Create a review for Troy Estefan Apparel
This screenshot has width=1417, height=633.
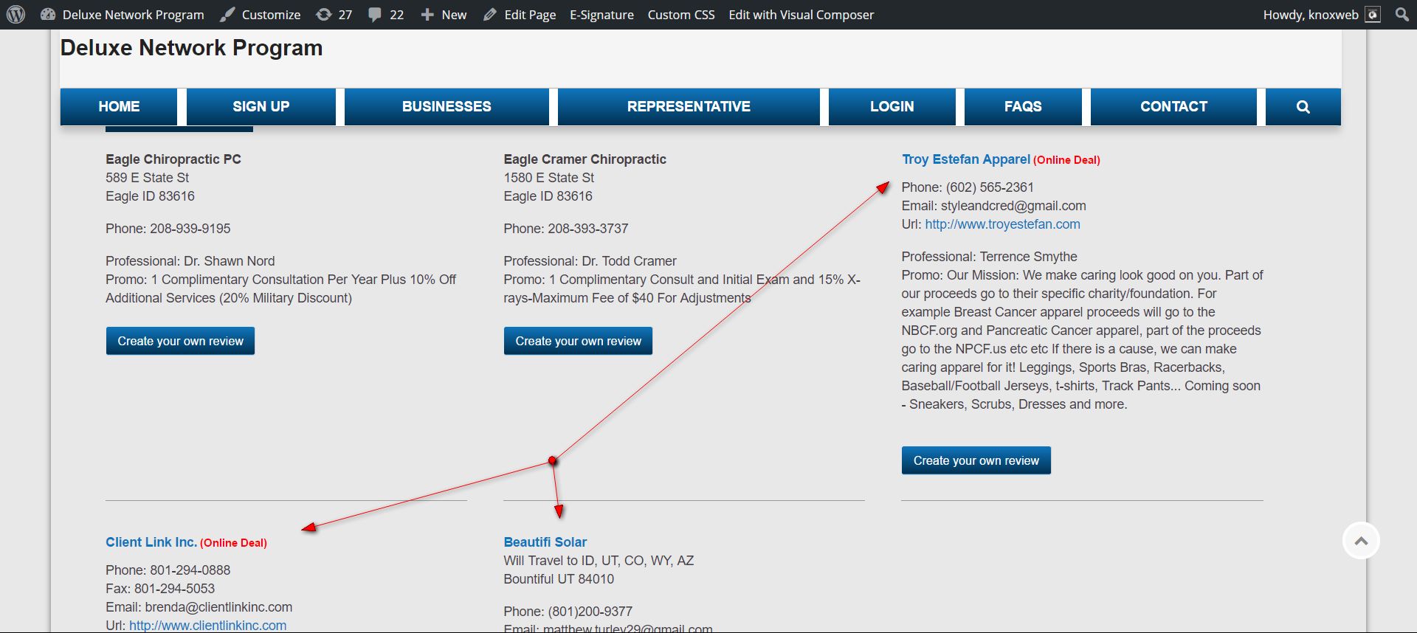pos(976,460)
